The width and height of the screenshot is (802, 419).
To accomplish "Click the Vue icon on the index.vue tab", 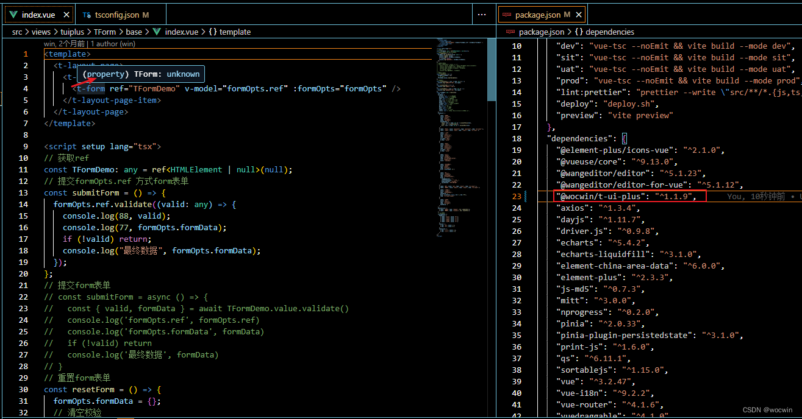I will click(13, 14).
